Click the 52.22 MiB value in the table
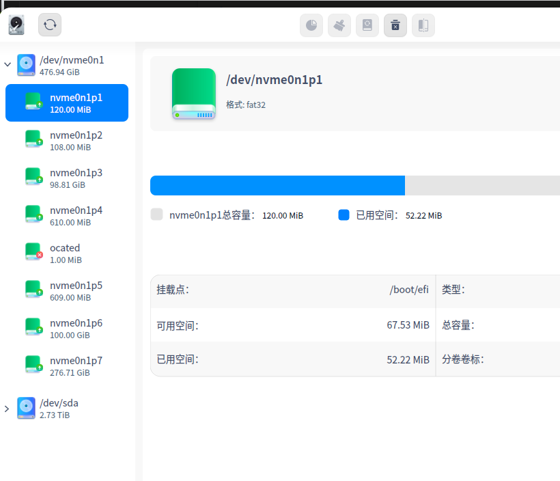This screenshot has height=481, width=560. coord(408,359)
